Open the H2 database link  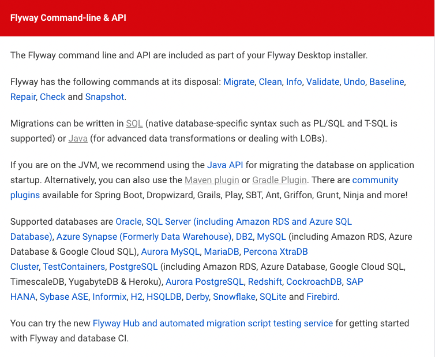[136, 297]
